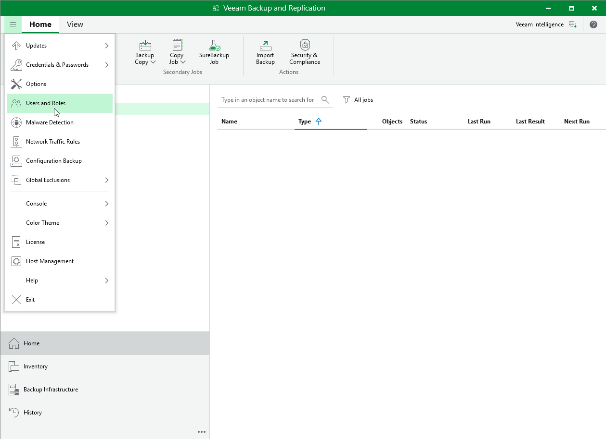
Task: Click the Configuration Backup gear icon
Action: [16, 161]
